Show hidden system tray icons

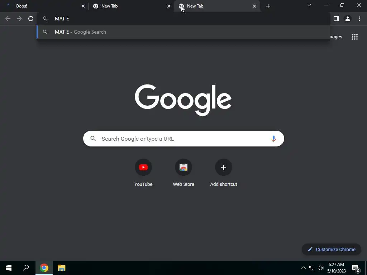point(303,268)
